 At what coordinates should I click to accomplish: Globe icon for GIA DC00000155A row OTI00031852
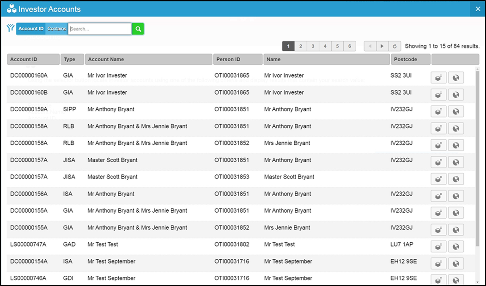pyautogui.click(x=456, y=230)
